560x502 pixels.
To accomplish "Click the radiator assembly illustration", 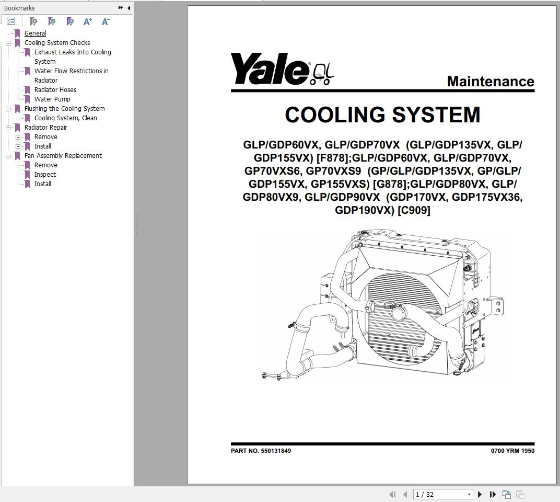I will click(382, 305).
